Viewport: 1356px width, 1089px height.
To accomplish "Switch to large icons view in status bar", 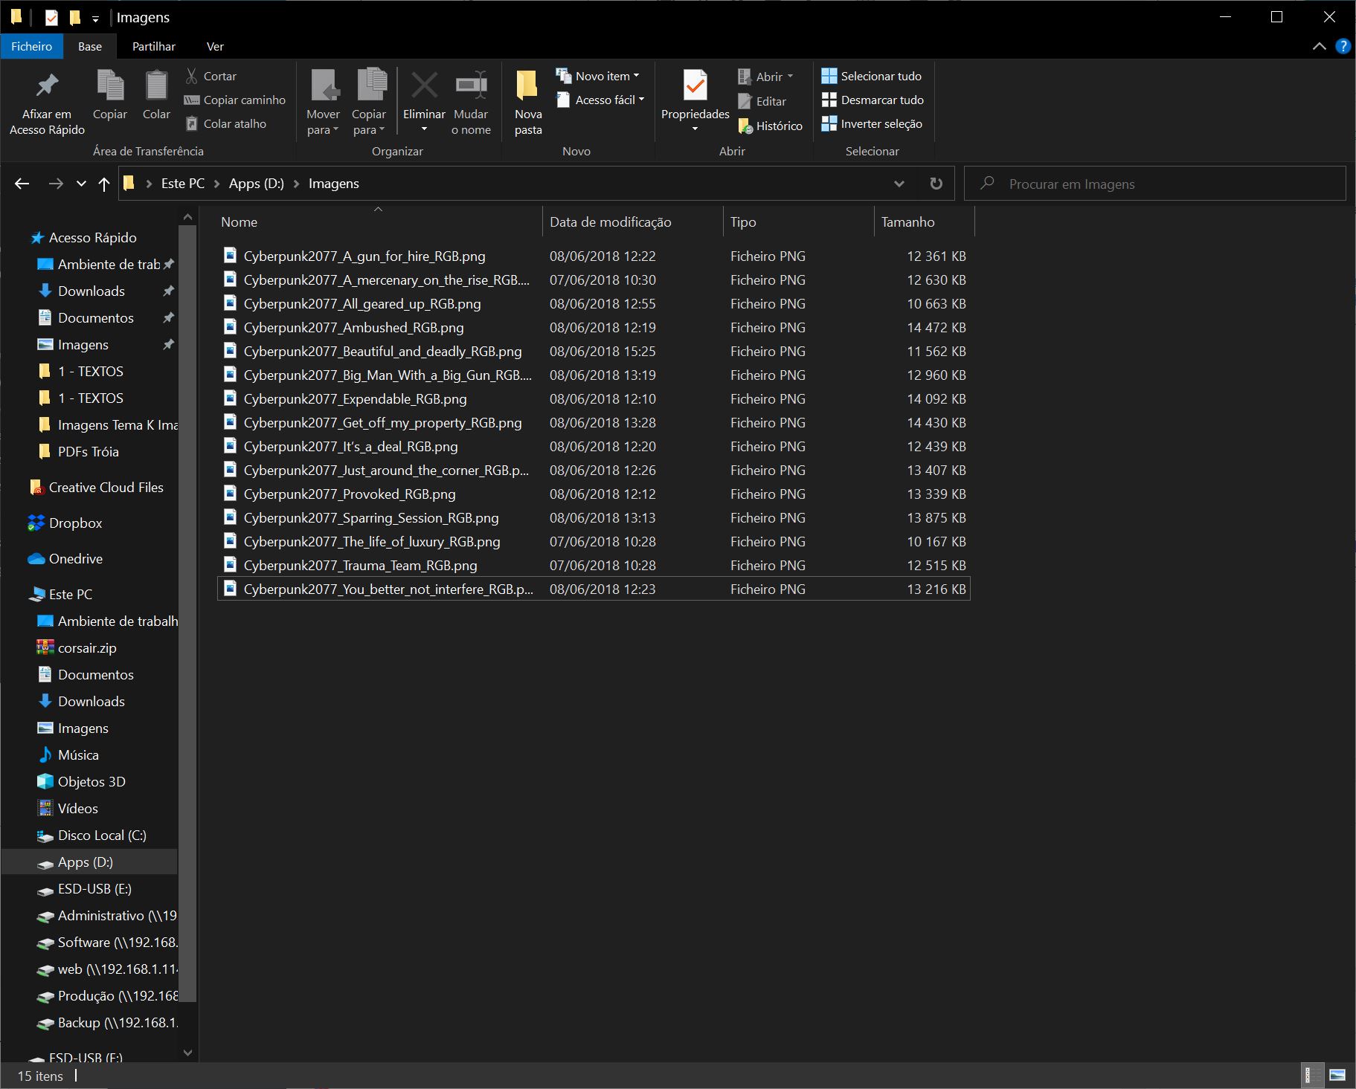I will (1337, 1075).
